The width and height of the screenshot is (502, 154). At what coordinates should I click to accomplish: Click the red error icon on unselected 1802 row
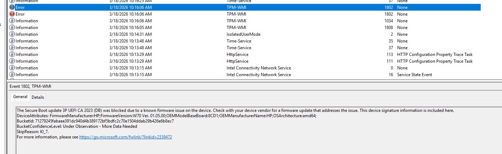[x=12, y=14]
